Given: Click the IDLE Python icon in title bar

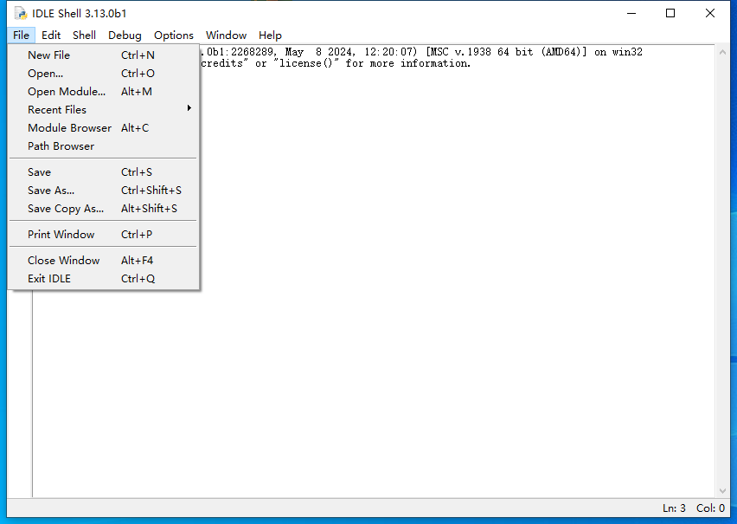Looking at the screenshot, I should (x=20, y=14).
